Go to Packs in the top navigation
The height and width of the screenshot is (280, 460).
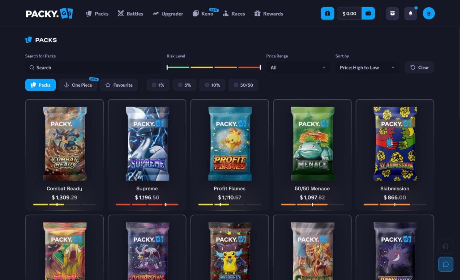tap(97, 14)
